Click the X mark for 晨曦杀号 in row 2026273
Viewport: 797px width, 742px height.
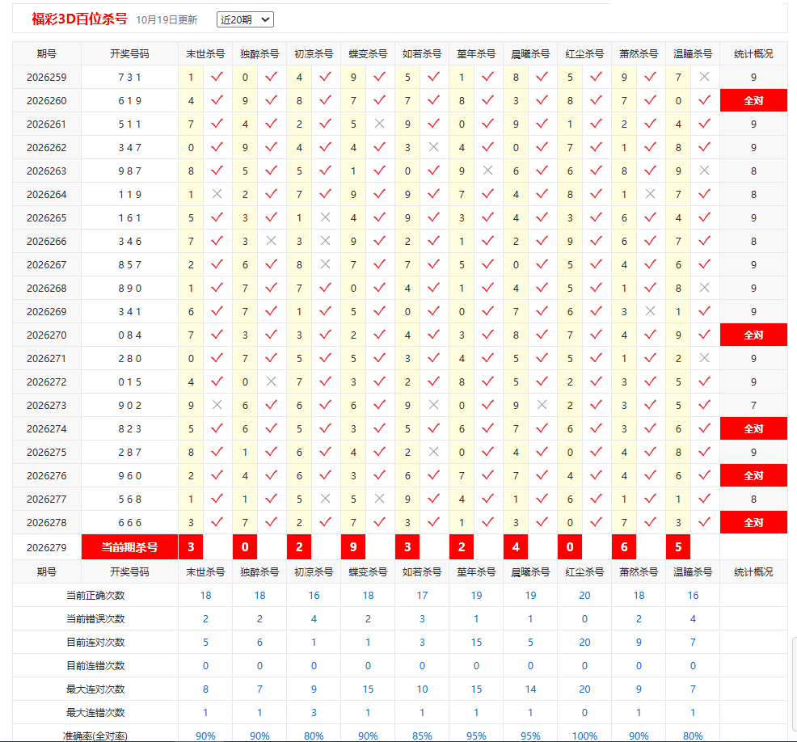point(542,405)
